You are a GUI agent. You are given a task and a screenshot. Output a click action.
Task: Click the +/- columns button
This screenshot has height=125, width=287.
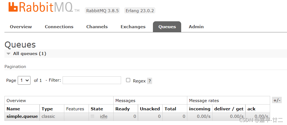[276, 100]
